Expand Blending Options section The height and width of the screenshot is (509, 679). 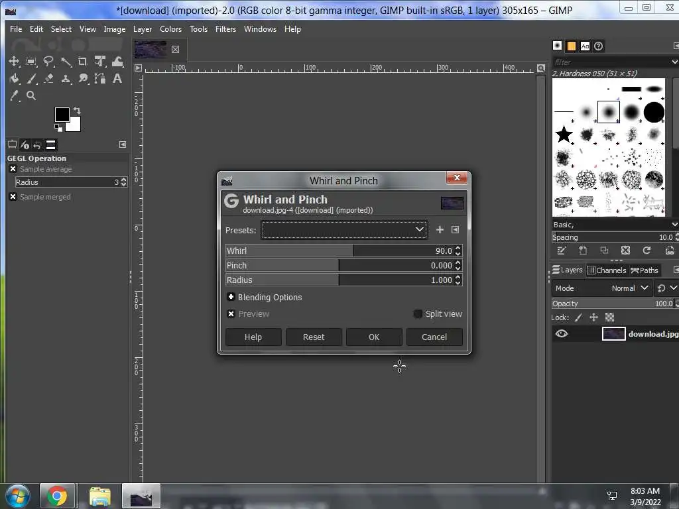click(231, 297)
